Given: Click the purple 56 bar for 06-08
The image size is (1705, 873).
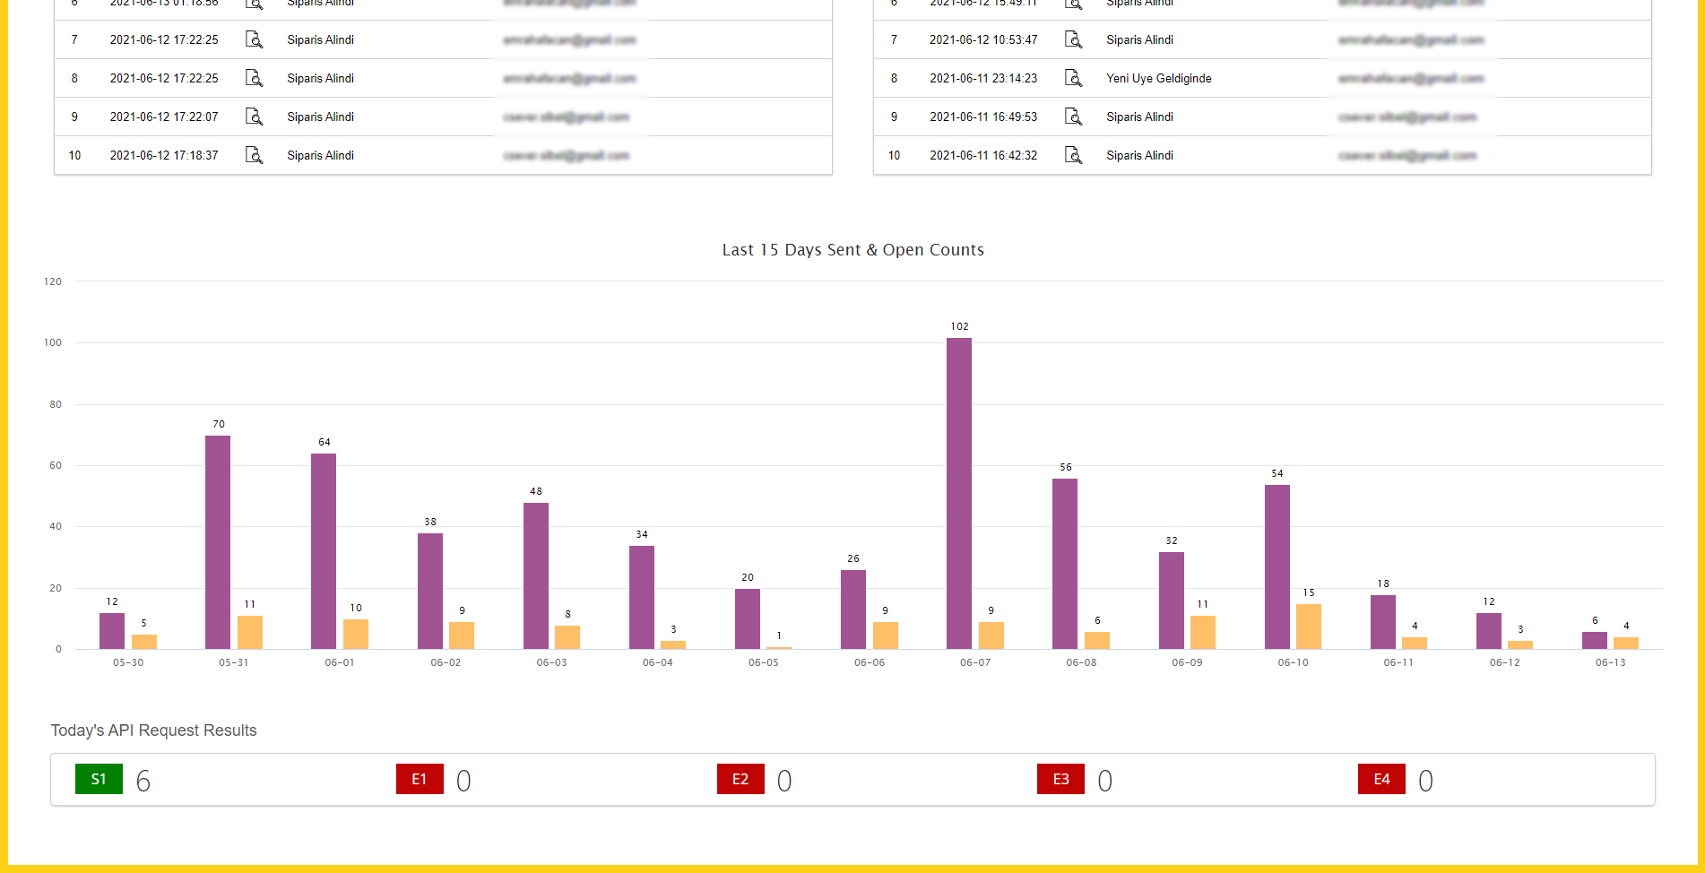Looking at the screenshot, I should pos(1065,564).
